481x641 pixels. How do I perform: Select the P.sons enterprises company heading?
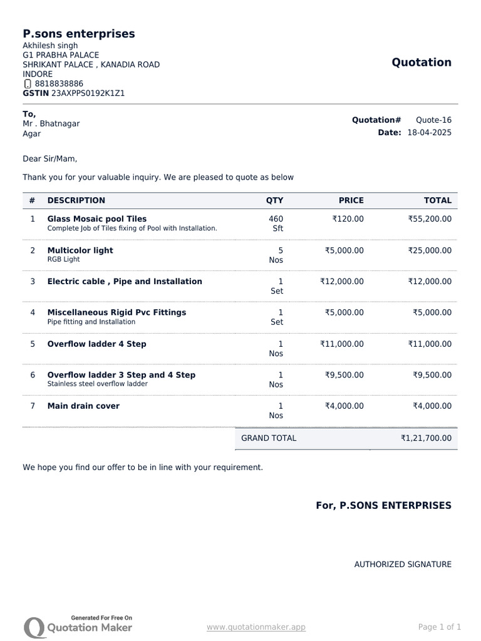coord(79,34)
